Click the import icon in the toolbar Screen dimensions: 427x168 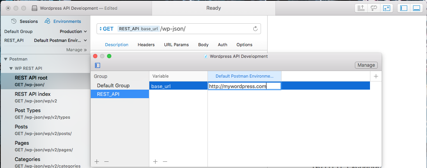386,8
